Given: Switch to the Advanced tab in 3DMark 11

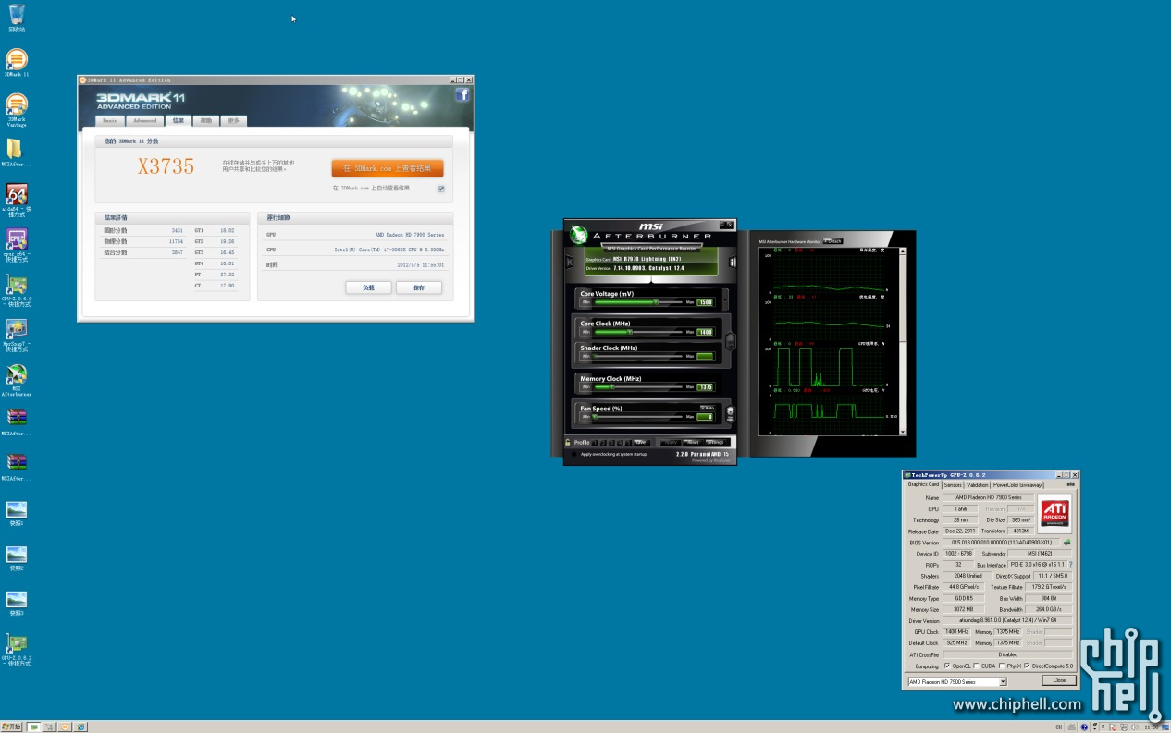Looking at the screenshot, I should [x=144, y=120].
